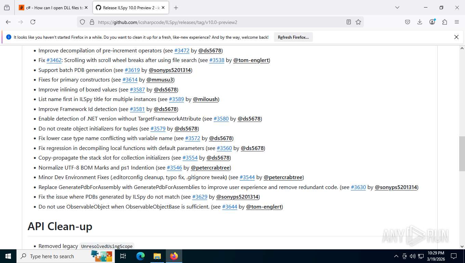The image size is (465, 263).
Task: Open pull request #3587 link
Action: coord(137,89)
